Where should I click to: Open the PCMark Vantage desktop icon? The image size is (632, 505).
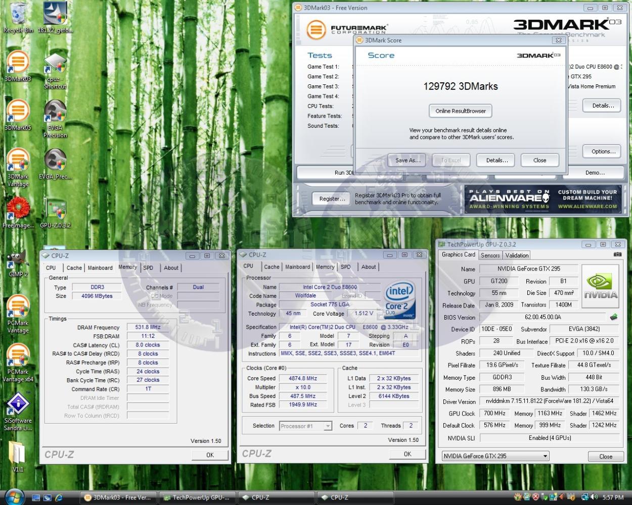tap(18, 315)
